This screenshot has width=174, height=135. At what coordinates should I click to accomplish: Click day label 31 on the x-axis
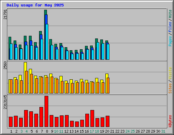[163, 131]
